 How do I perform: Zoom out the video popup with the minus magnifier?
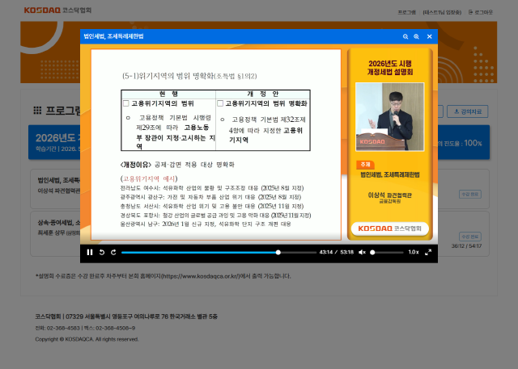[x=405, y=36]
